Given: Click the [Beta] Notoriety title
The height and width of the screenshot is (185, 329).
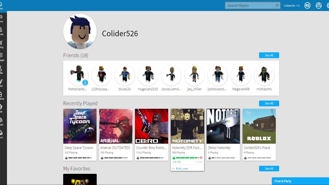Looking at the screenshot, I should pos(219,148).
